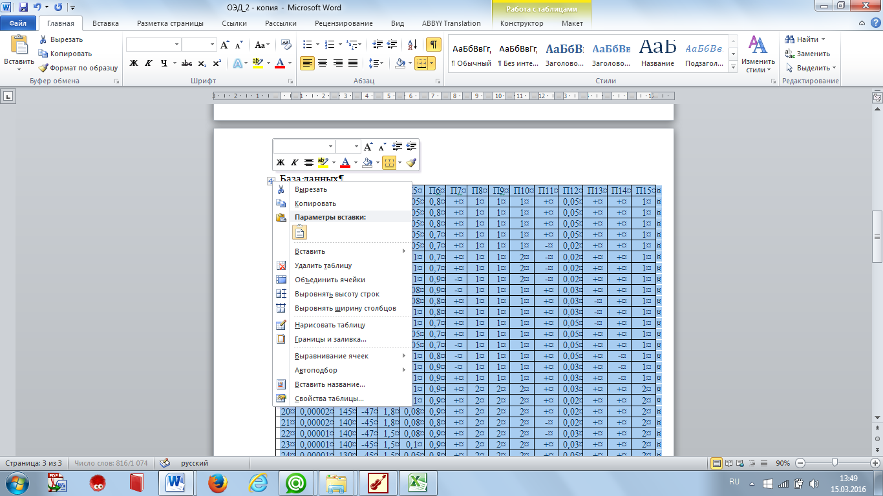The width and height of the screenshot is (883, 496).
Task: Click the Redo arrow in the quick access toolbar
Action: pyautogui.click(x=58, y=8)
